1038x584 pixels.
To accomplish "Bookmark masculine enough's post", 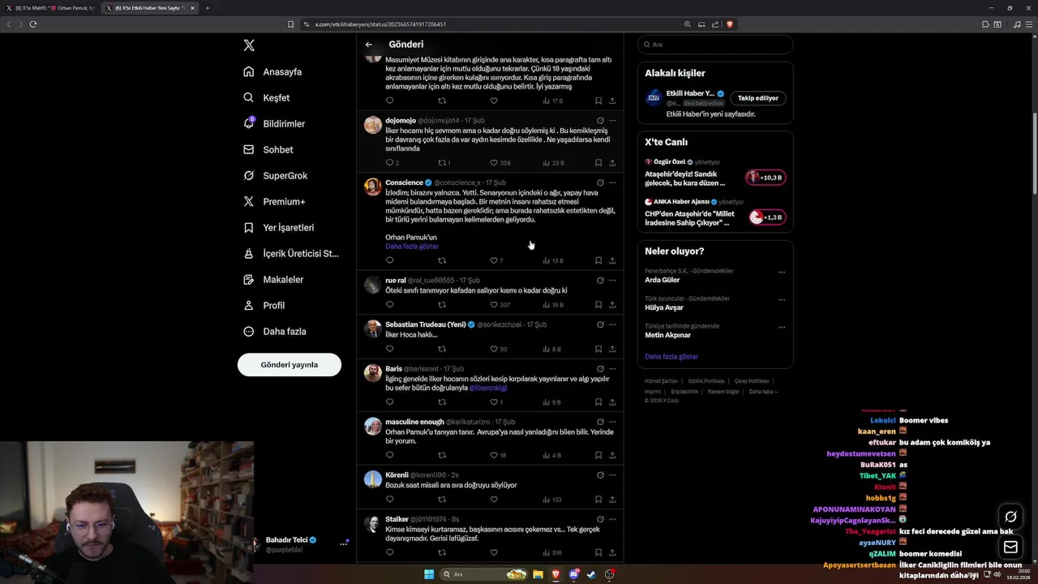I will [598, 455].
